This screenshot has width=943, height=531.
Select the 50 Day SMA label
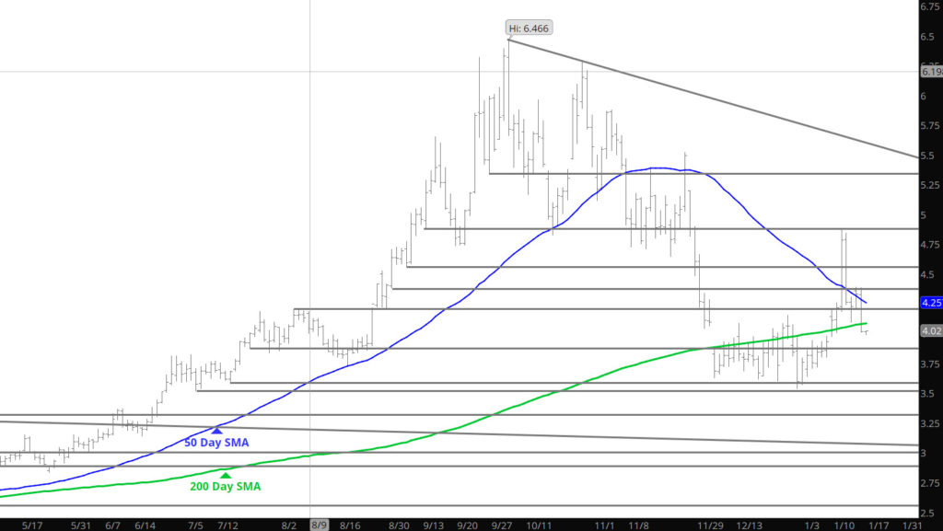pos(218,443)
